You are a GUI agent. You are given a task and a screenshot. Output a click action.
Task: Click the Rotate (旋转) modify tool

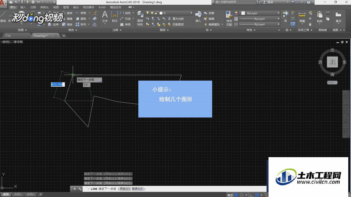pyautogui.click(x=67, y=13)
